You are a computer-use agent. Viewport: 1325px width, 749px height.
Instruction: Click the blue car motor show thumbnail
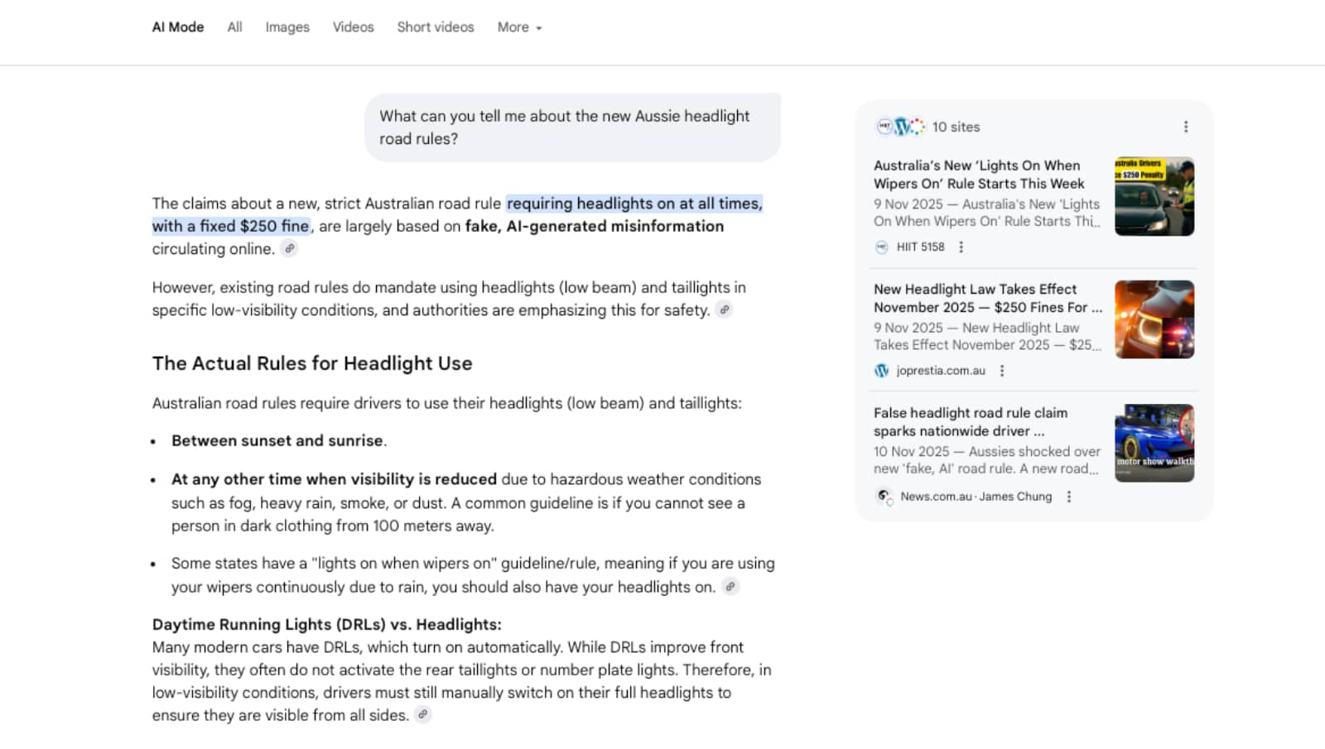1154,443
